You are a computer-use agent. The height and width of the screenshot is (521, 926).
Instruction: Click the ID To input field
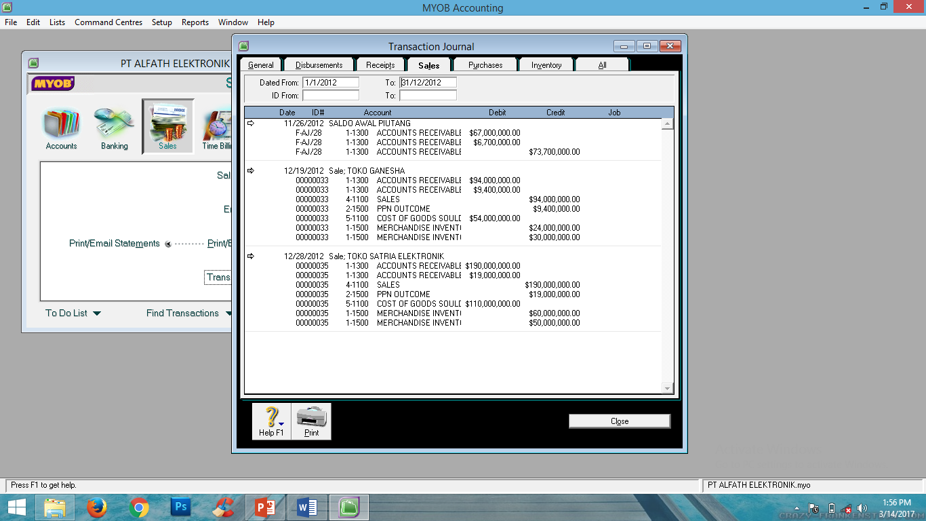pos(428,96)
